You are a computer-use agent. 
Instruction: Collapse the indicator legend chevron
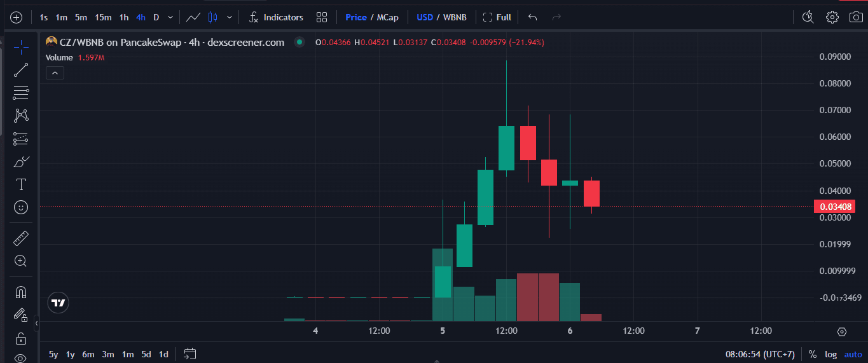[x=55, y=73]
